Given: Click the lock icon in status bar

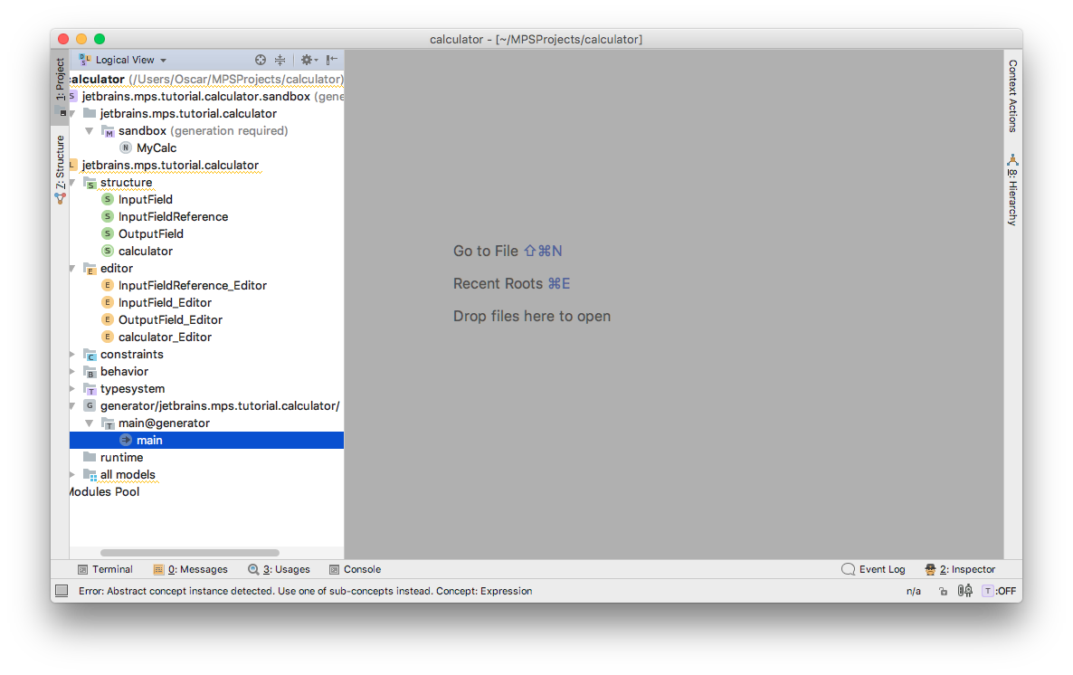Looking at the screenshot, I should pos(943,591).
